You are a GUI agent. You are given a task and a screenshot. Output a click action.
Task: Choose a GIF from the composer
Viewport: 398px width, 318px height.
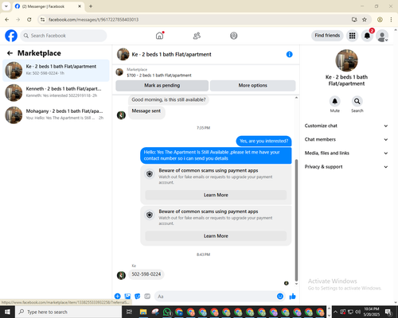click(x=147, y=297)
